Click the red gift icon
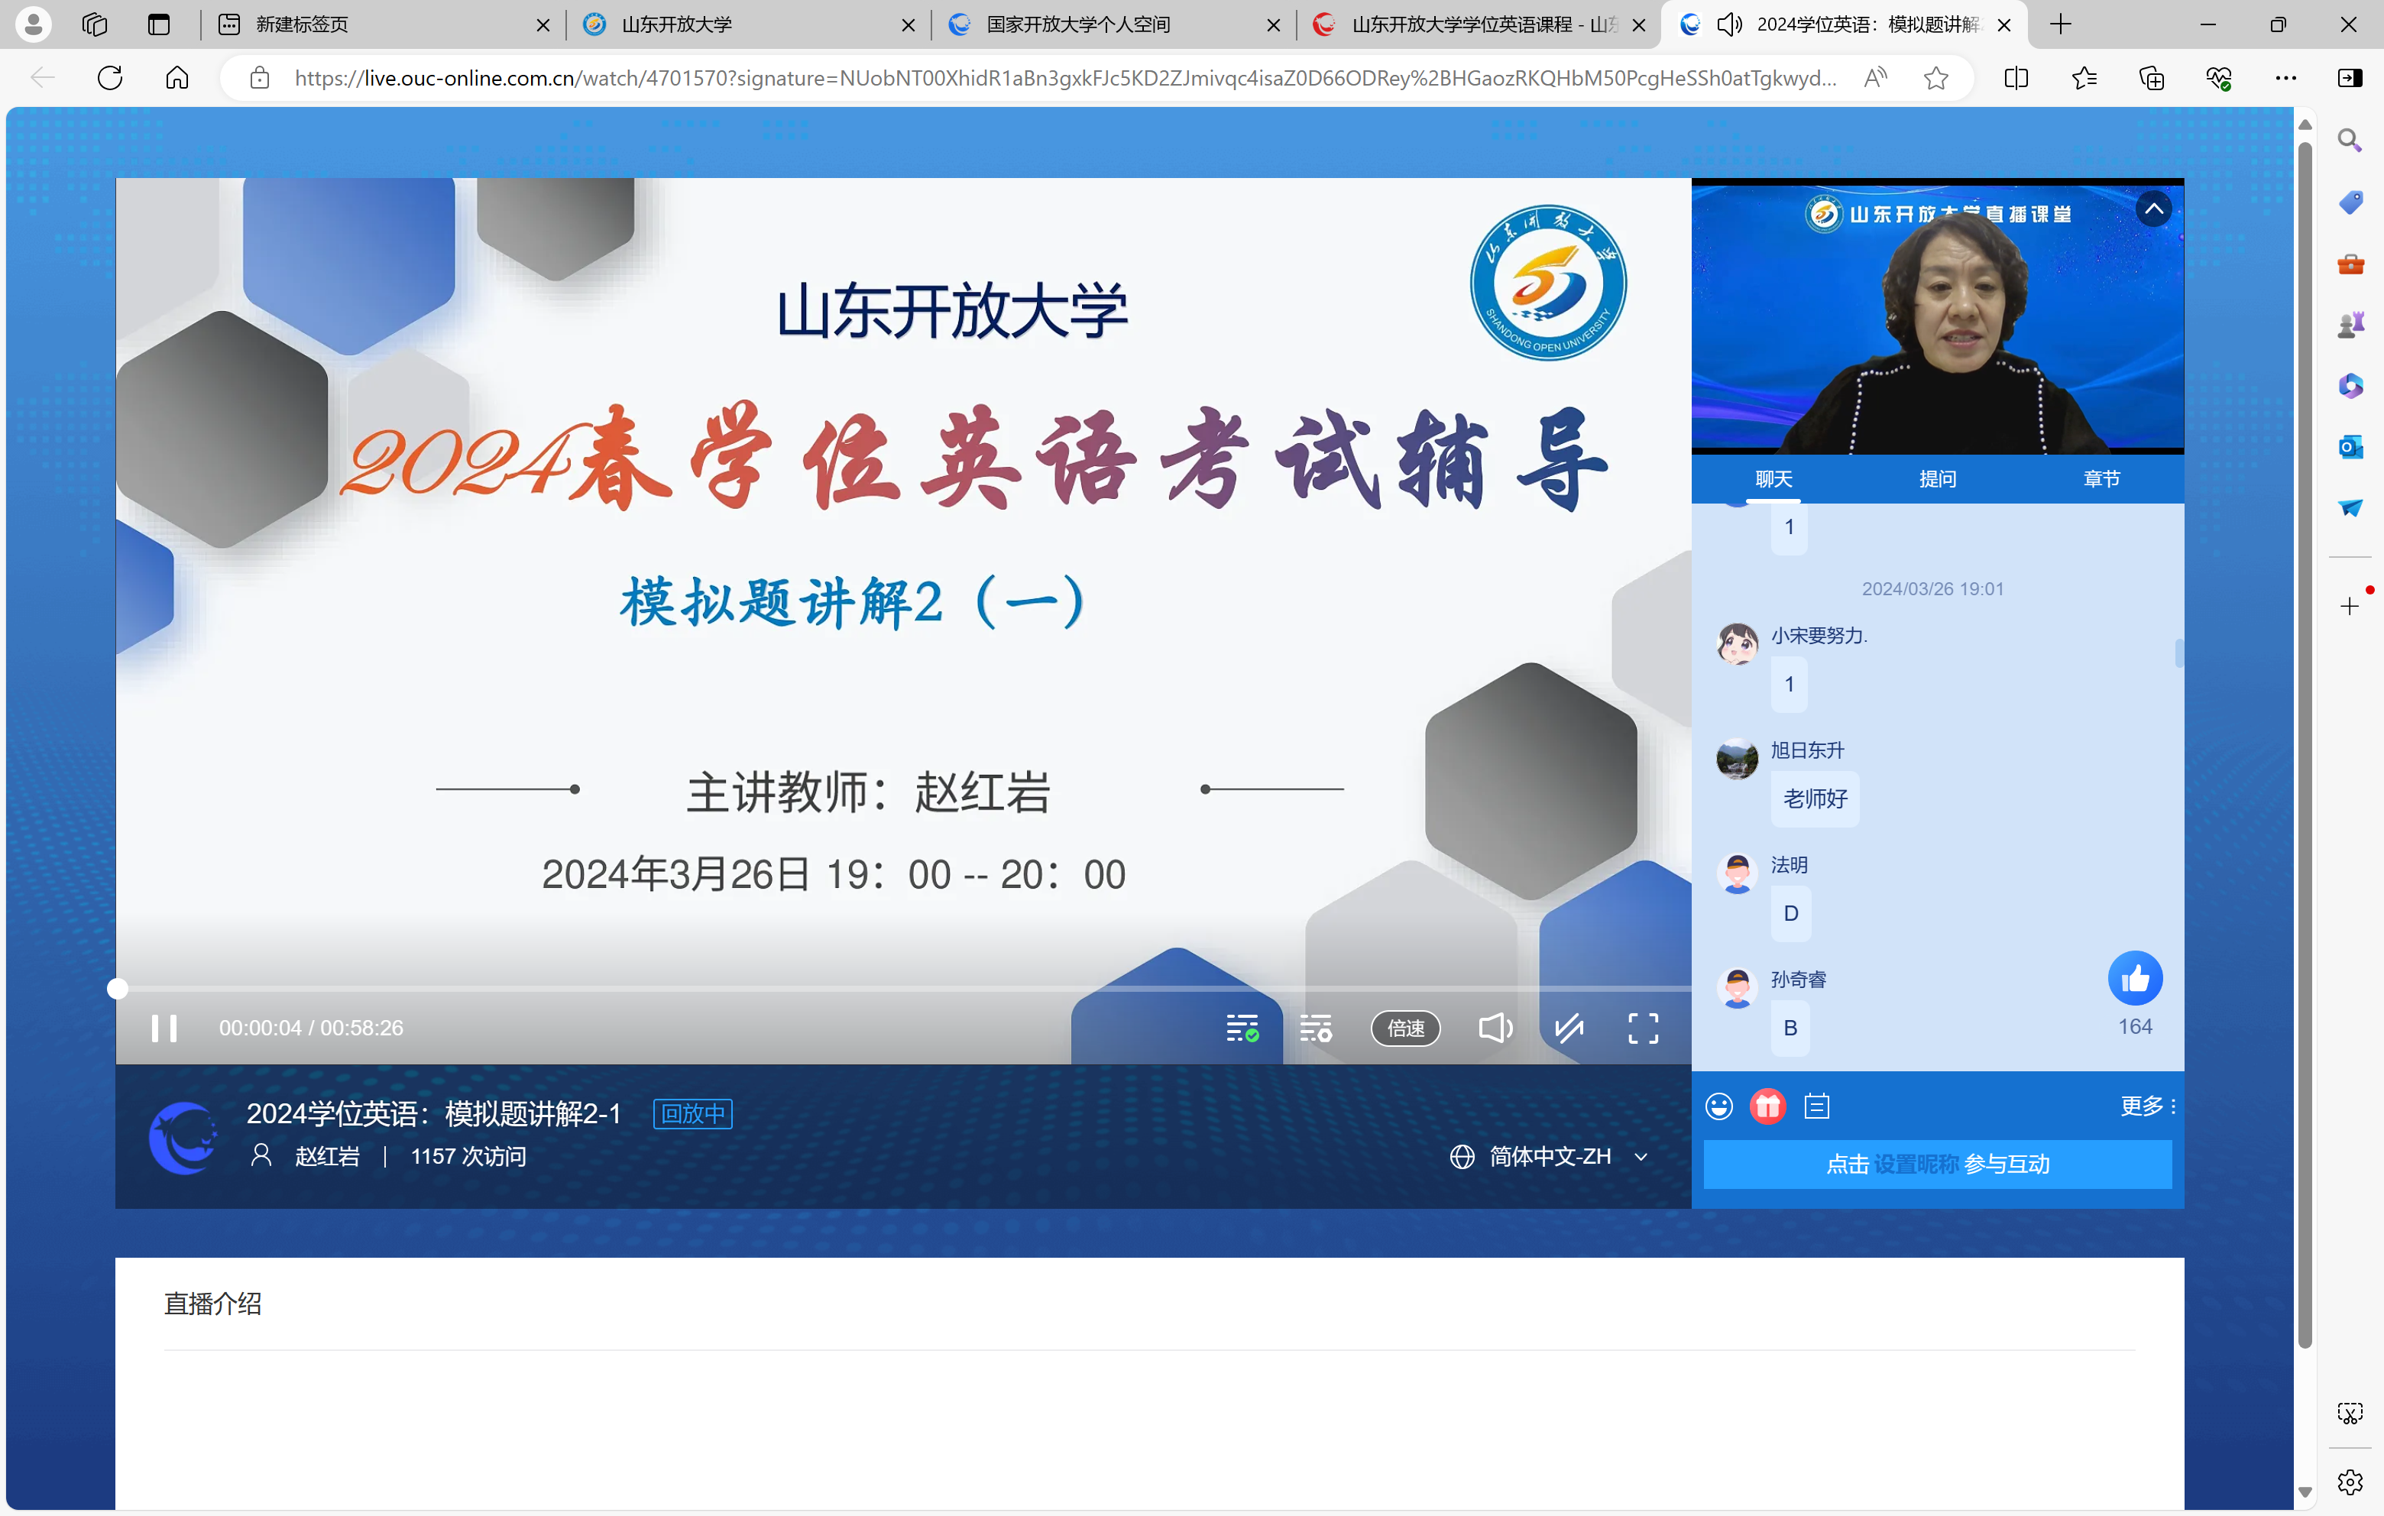This screenshot has width=2384, height=1516. point(1767,1106)
